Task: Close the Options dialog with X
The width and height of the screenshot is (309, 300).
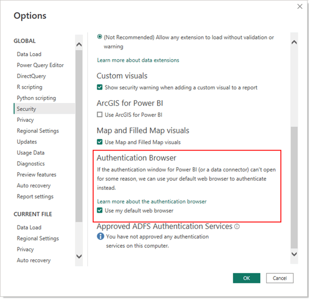Action: pyautogui.click(x=300, y=6)
